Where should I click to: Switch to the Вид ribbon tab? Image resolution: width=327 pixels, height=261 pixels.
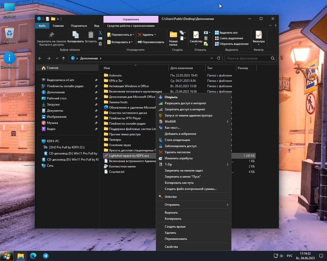[97, 26]
